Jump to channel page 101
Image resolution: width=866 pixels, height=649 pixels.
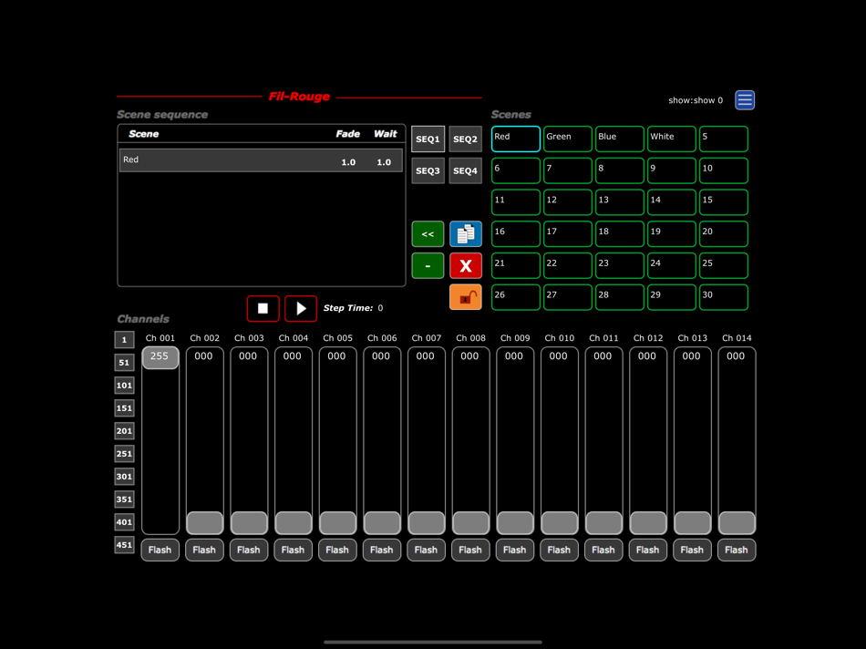[124, 386]
